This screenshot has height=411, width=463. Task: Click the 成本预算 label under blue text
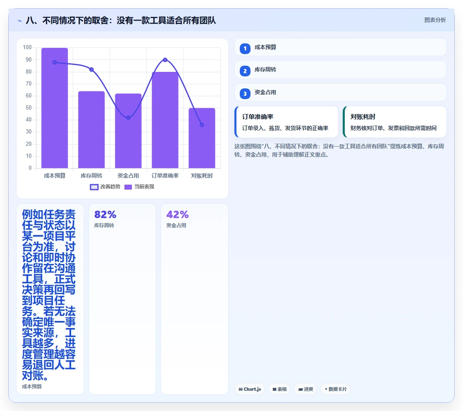32,387
